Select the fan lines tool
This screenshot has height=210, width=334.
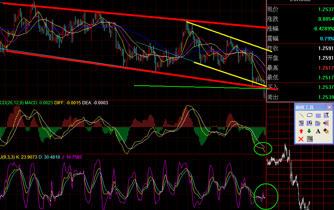coord(326,123)
